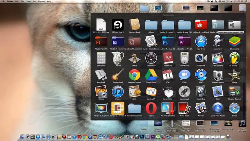Launch BlueStacks
Viewport: 250px width, 141px height.
tap(234, 42)
